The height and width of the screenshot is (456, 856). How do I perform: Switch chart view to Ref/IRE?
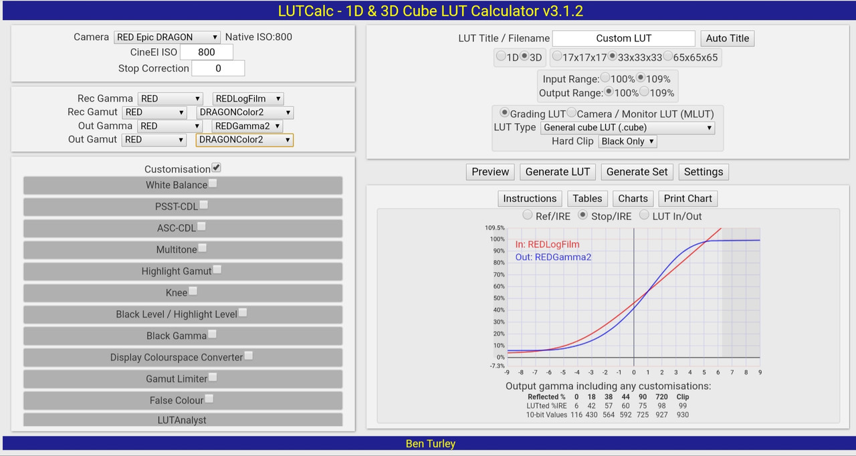coord(528,215)
